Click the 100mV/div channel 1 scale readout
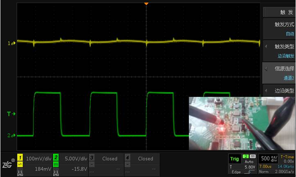Viewport: 296px width, 177px height. [x=38, y=158]
